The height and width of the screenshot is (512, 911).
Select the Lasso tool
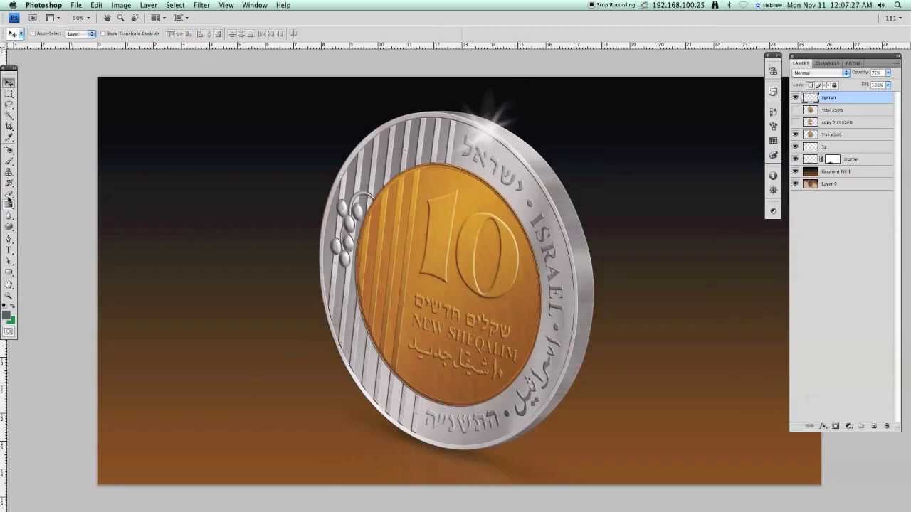pos(9,104)
